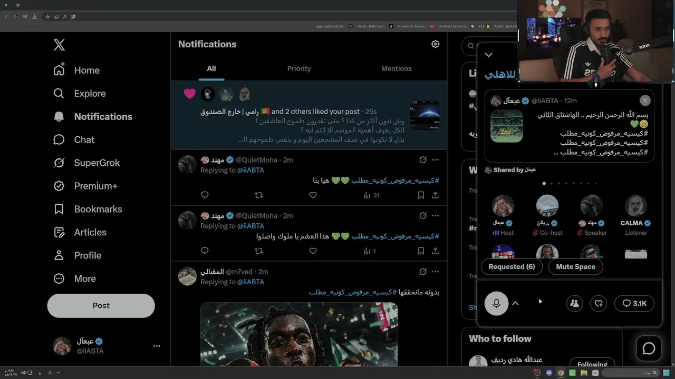This screenshot has height=379, width=675.
Task: Share the "هذا العشم يا ملوك" tweet
Action: [x=435, y=251]
